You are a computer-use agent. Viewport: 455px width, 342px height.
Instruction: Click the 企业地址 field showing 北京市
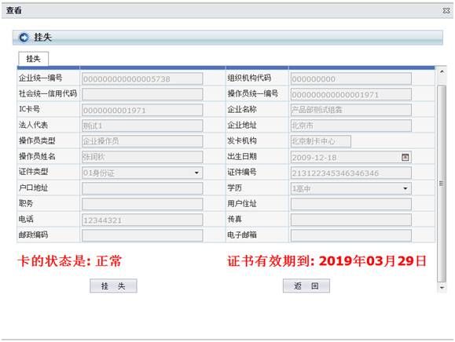click(x=351, y=126)
